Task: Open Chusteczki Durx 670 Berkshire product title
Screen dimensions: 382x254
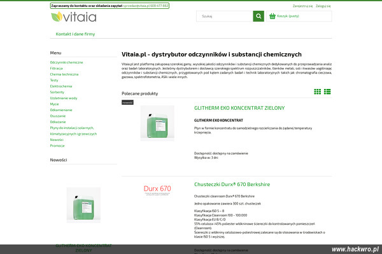Action: 232,184
